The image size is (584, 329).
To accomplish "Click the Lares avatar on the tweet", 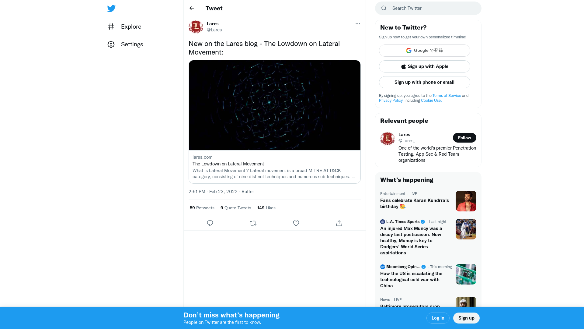I will (x=196, y=27).
